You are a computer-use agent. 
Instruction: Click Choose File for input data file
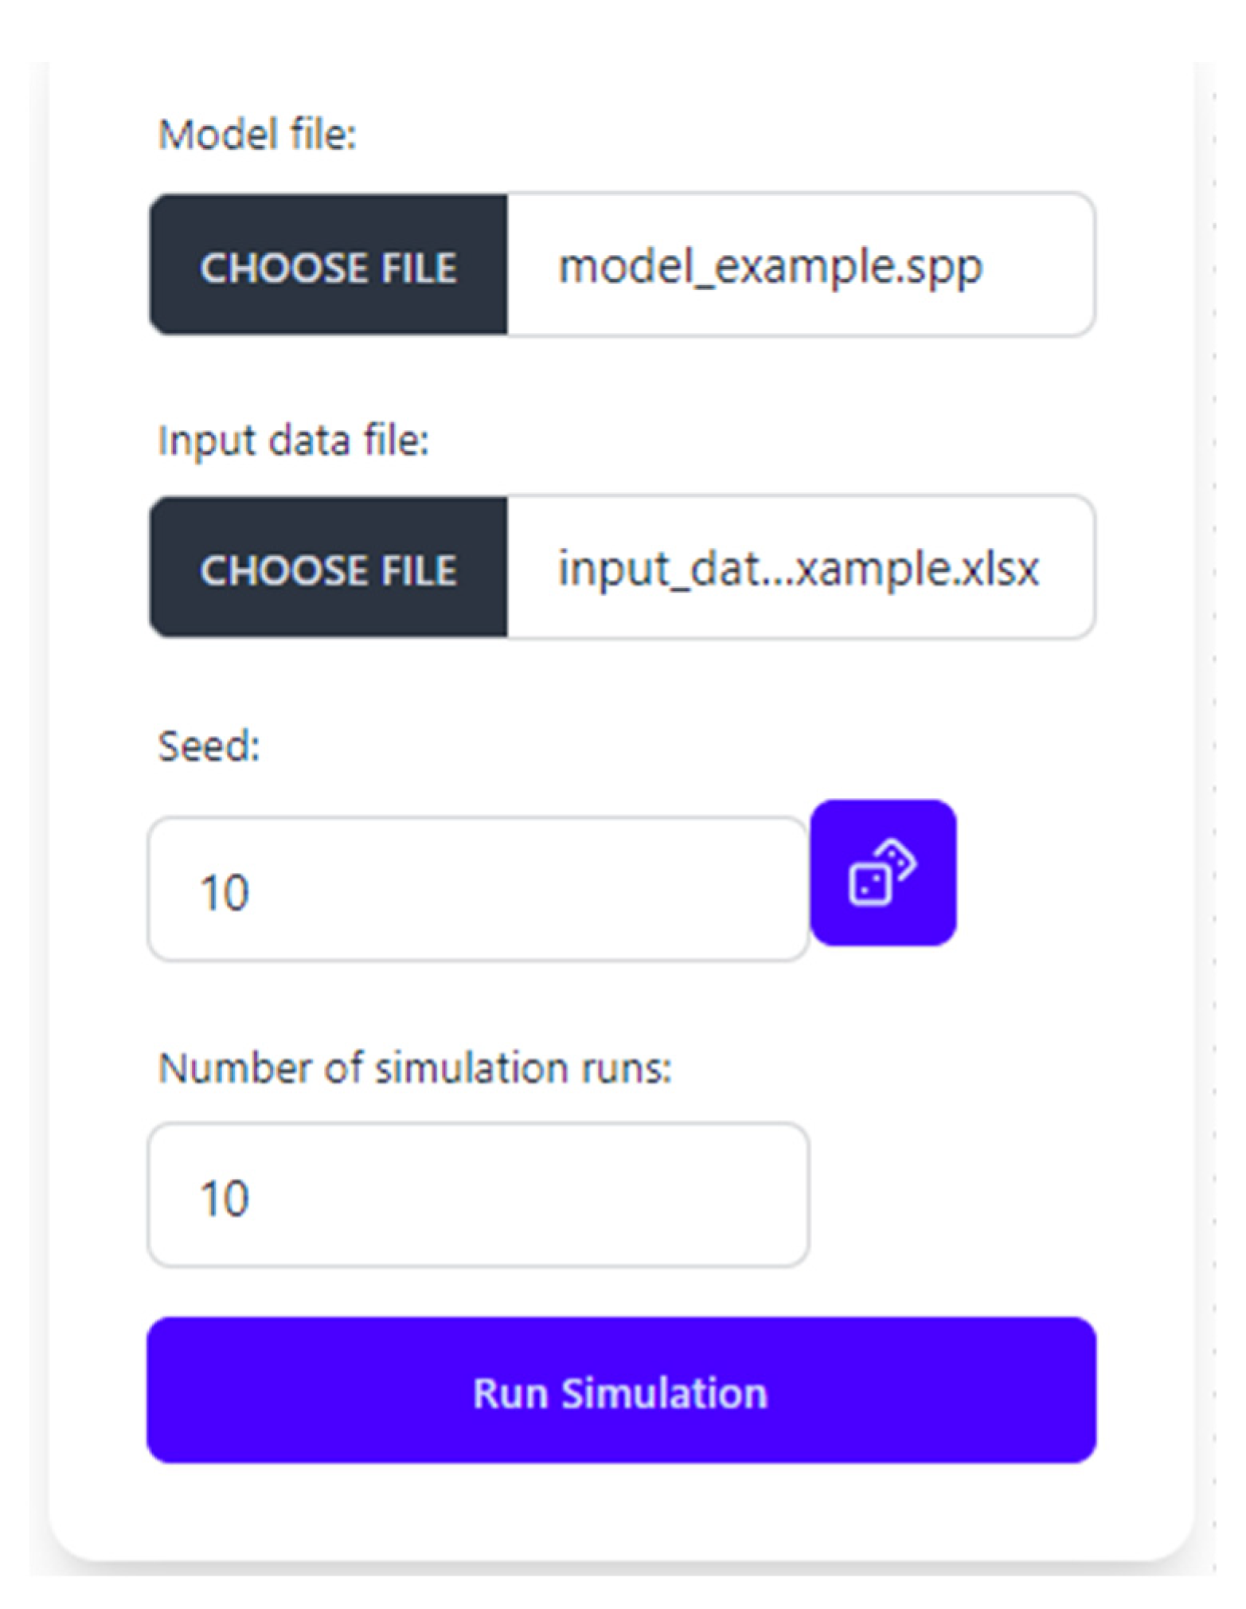click(x=328, y=567)
